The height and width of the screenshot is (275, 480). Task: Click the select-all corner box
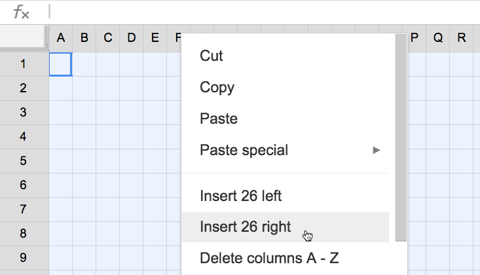tap(24, 38)
